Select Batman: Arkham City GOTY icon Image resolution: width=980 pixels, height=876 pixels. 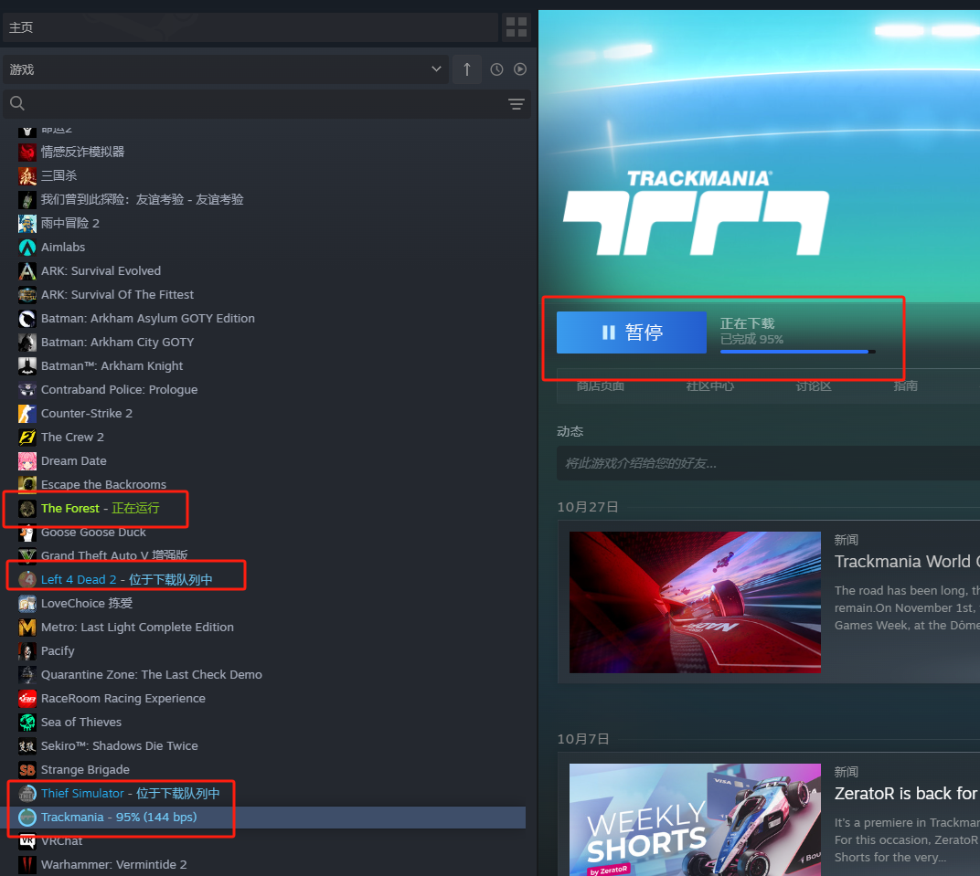click(27, 343)
